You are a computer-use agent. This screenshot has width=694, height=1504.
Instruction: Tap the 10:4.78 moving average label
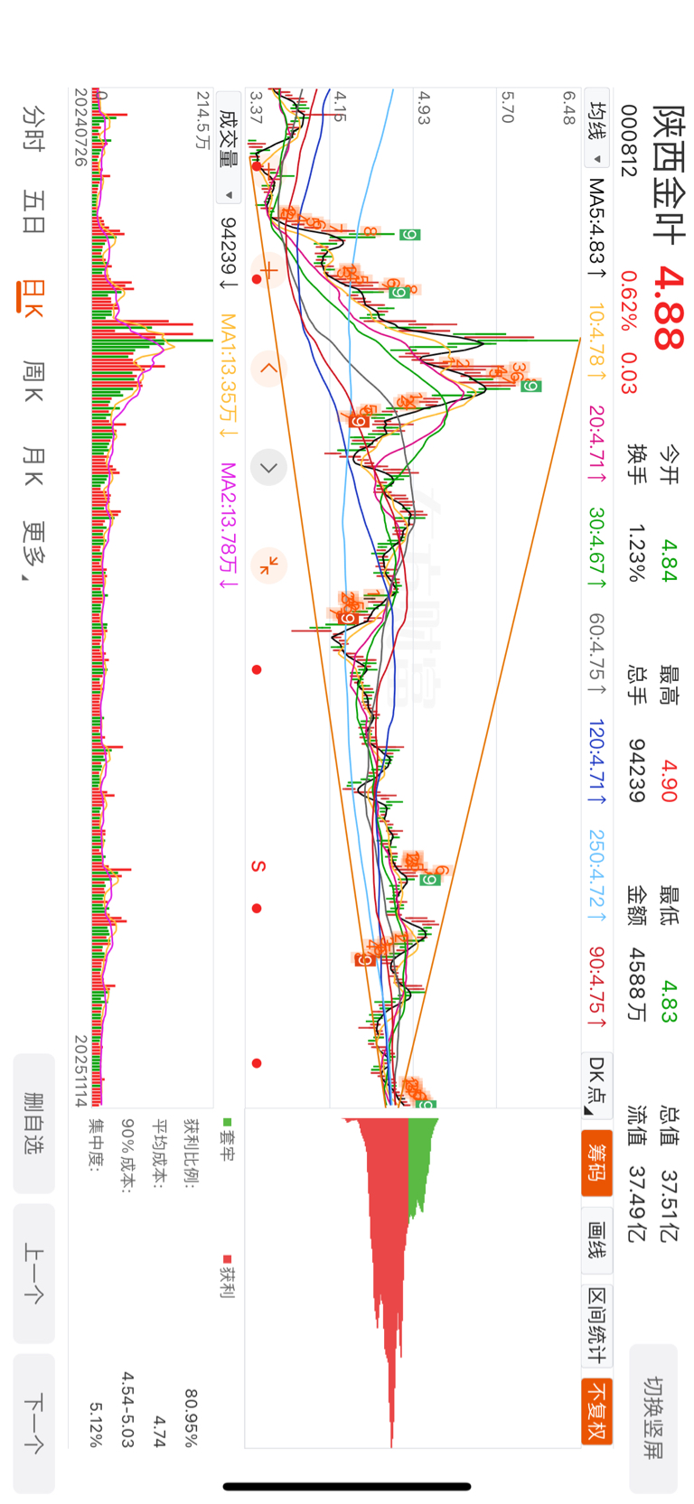596,342
